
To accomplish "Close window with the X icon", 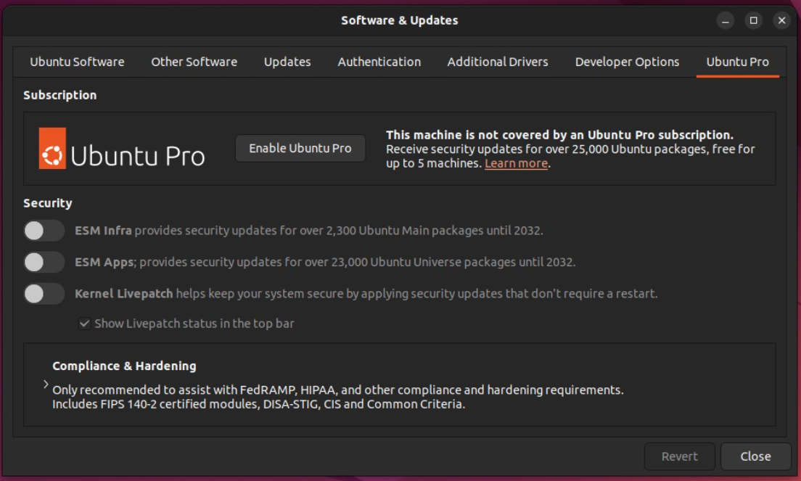I will pyautogui.click(x=781, y=20).
